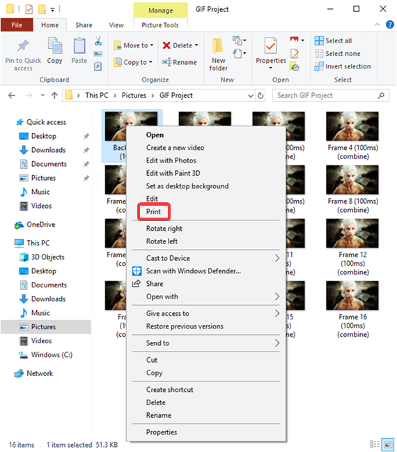Viewport: 397px width, 452px height.
Task: Switch to large thumbnails view in status bar
Action: pos(388,444)
